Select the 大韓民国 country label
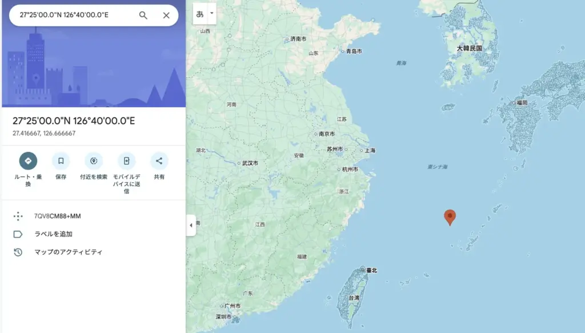This screenshot has height=333, width=585. click(470, 48)
